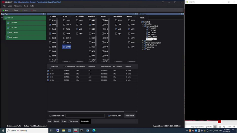Click the question mark help icon in title bar

point(163,2)
